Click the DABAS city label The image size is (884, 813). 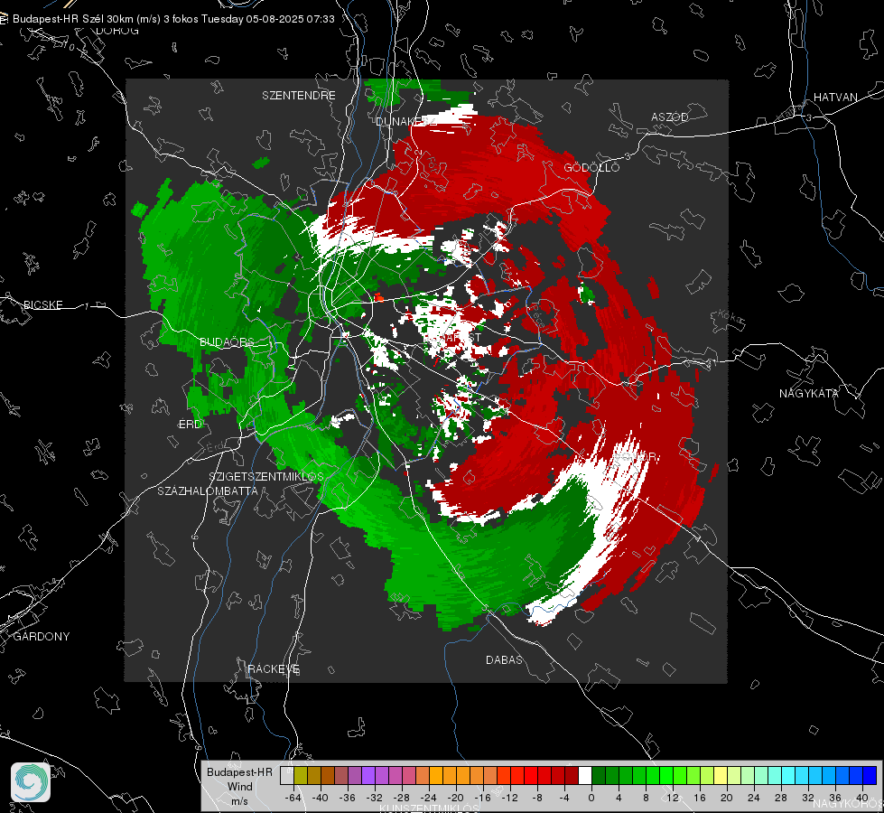point(504,659)
